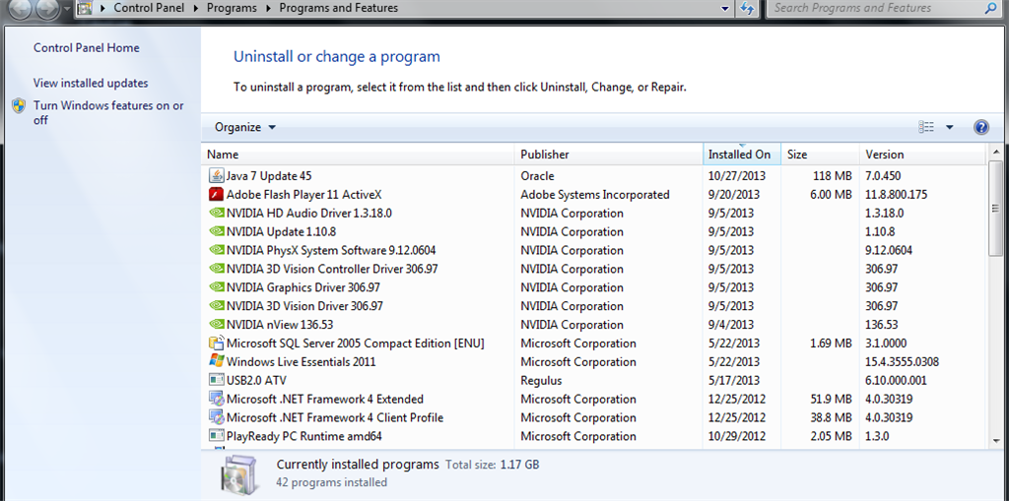Screen dimensions: 1009x501
Task: Click in the Search Programs and Features field
Action: pos(875,8)
